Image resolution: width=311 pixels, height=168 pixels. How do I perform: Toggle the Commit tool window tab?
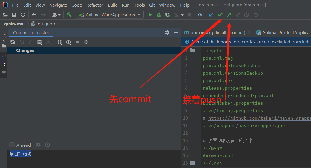(x=4, y=64)
